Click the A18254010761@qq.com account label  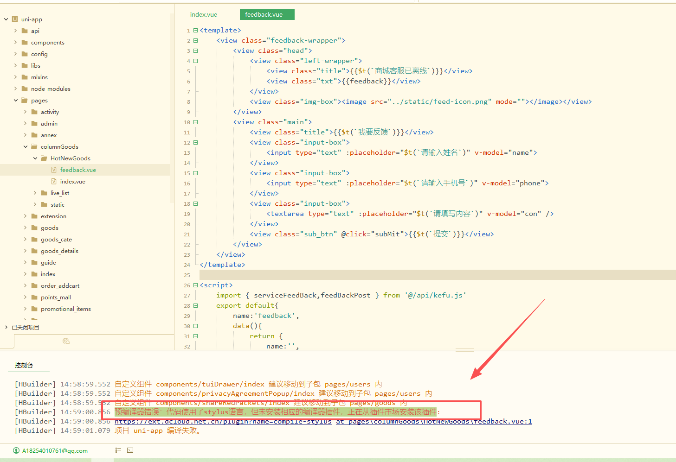(x=55, y=450)
